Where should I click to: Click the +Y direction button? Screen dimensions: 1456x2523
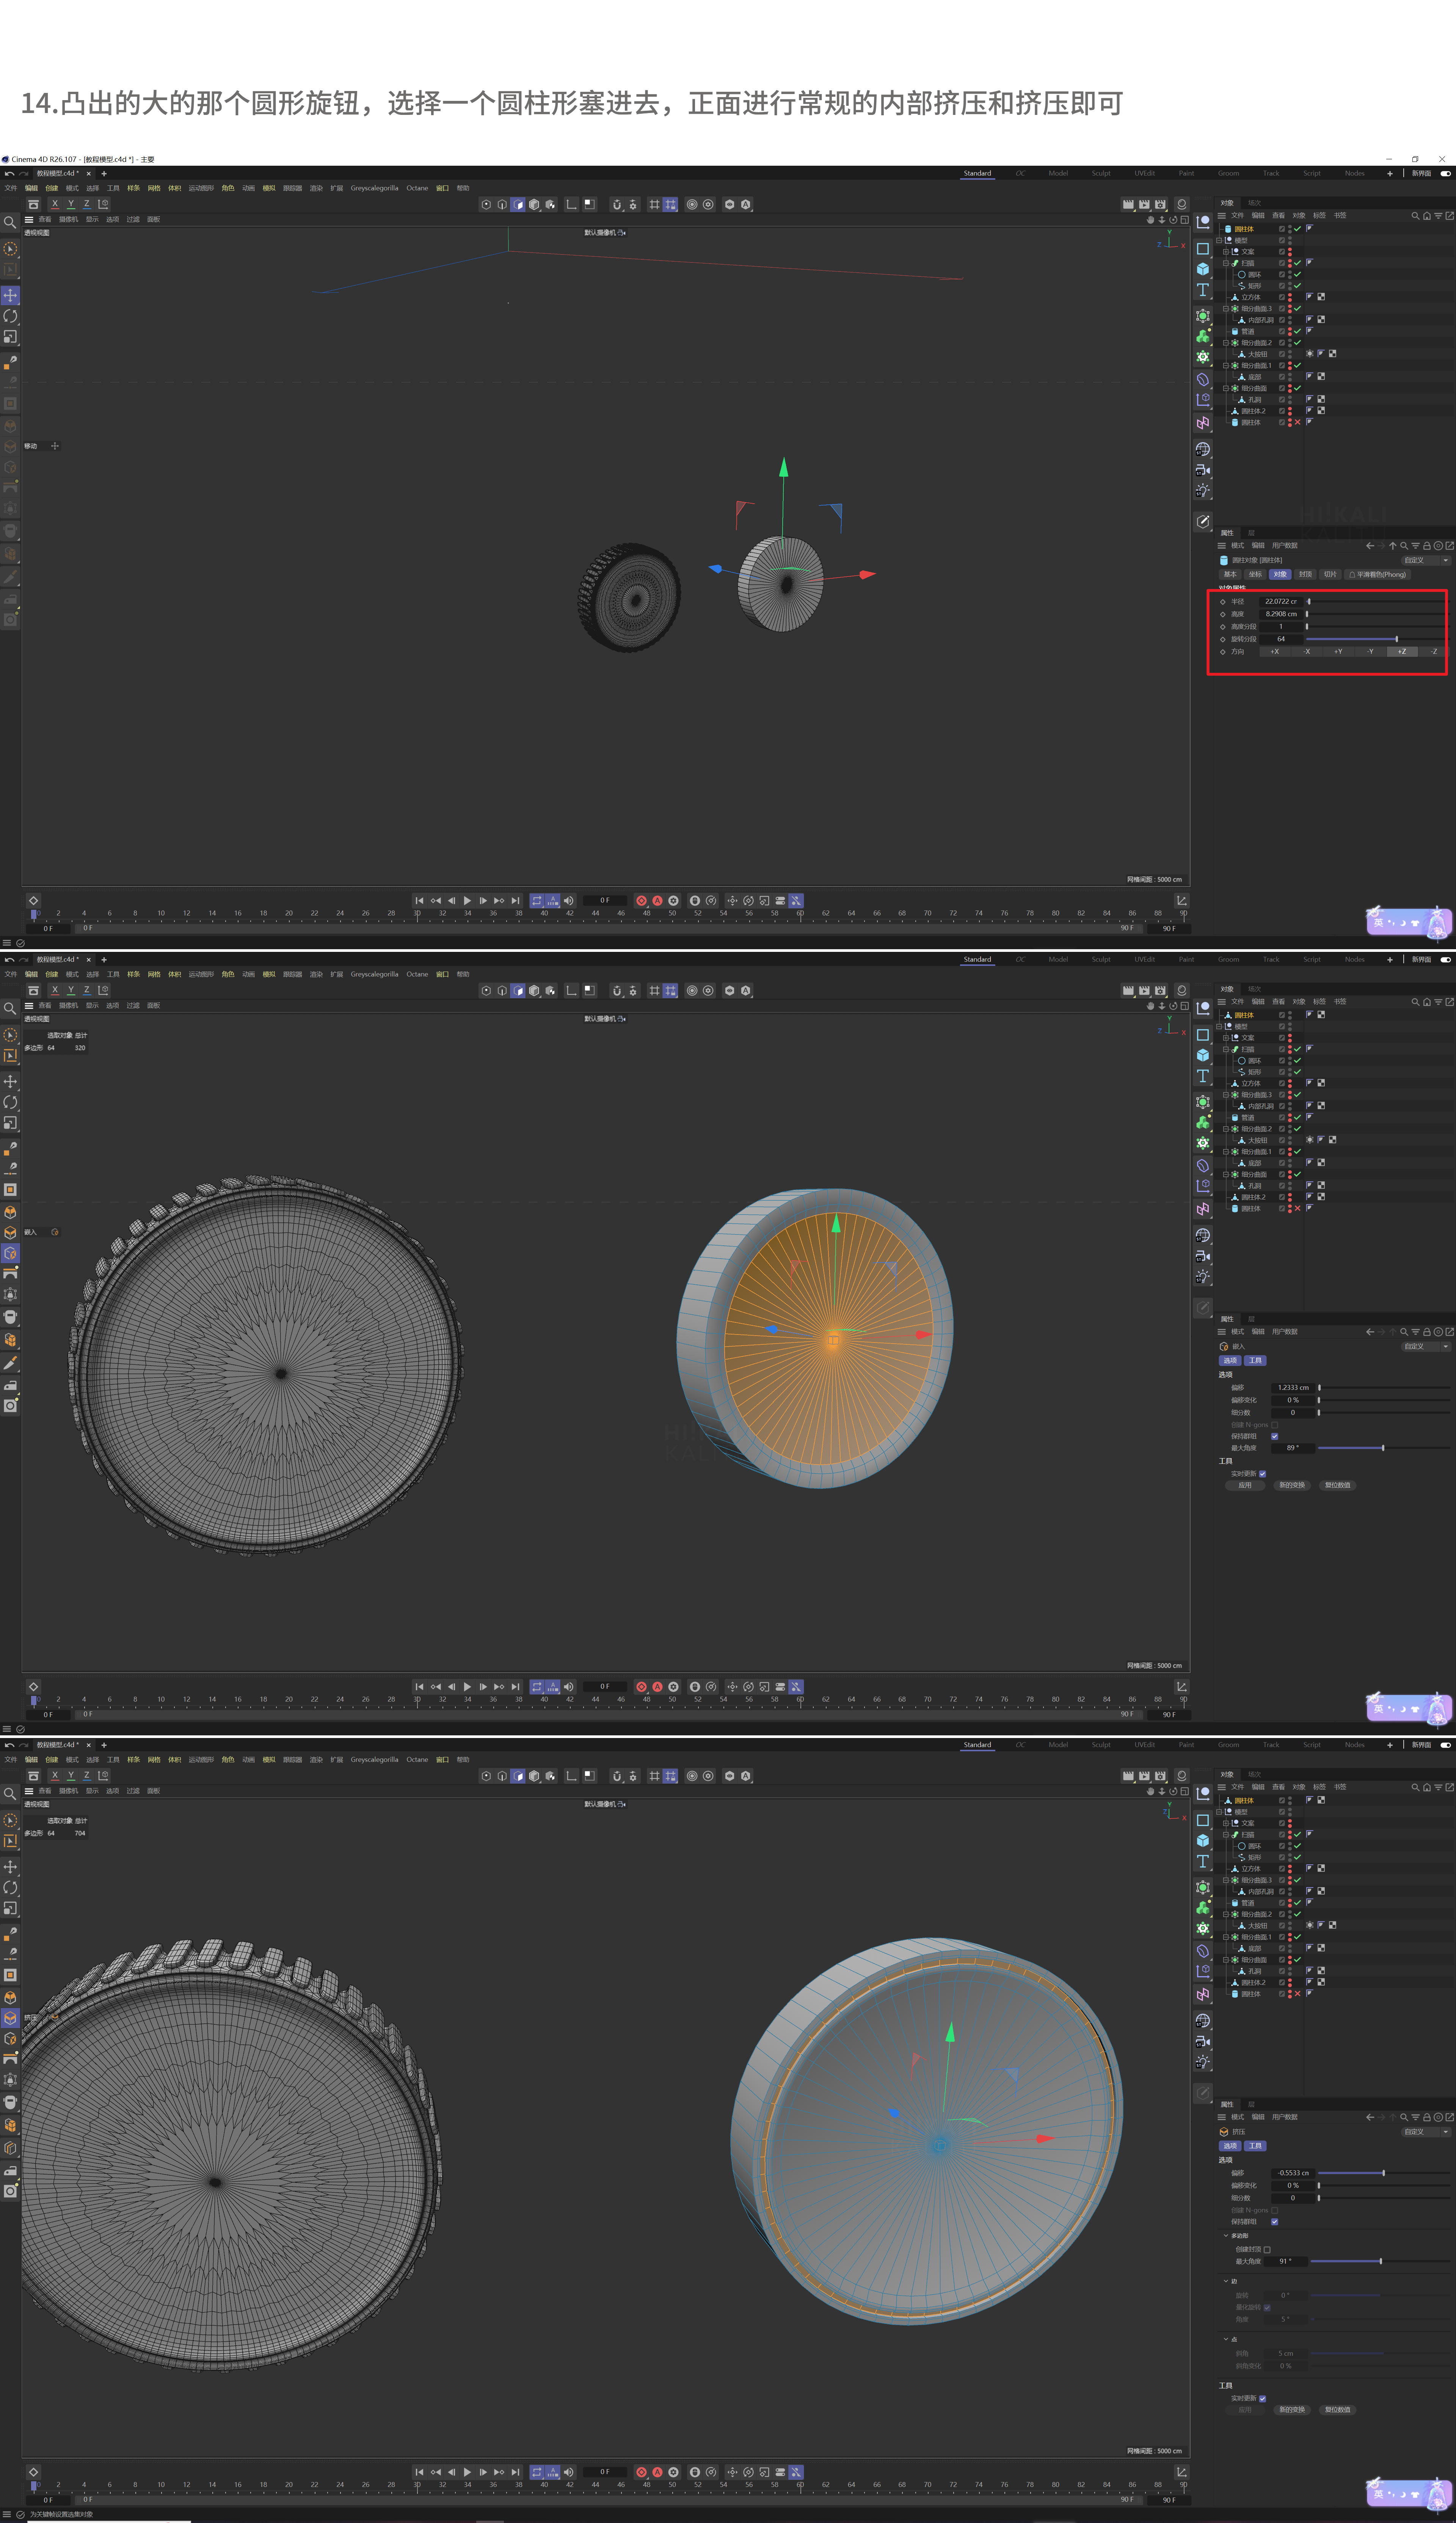1338,652
